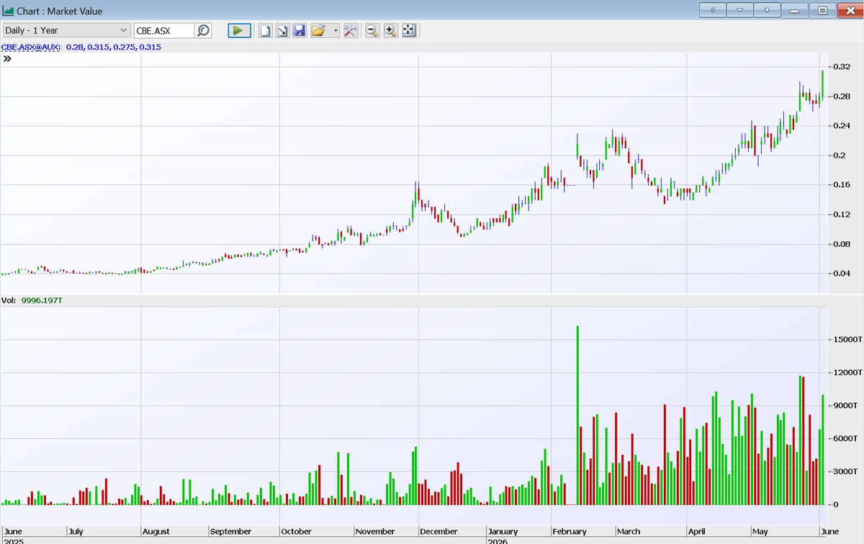The width and height of the screenshot is (864, 544).
Task: Click the CBE.ASX@AUX series label
Action: pyautogui.click(x=31, y=47)
